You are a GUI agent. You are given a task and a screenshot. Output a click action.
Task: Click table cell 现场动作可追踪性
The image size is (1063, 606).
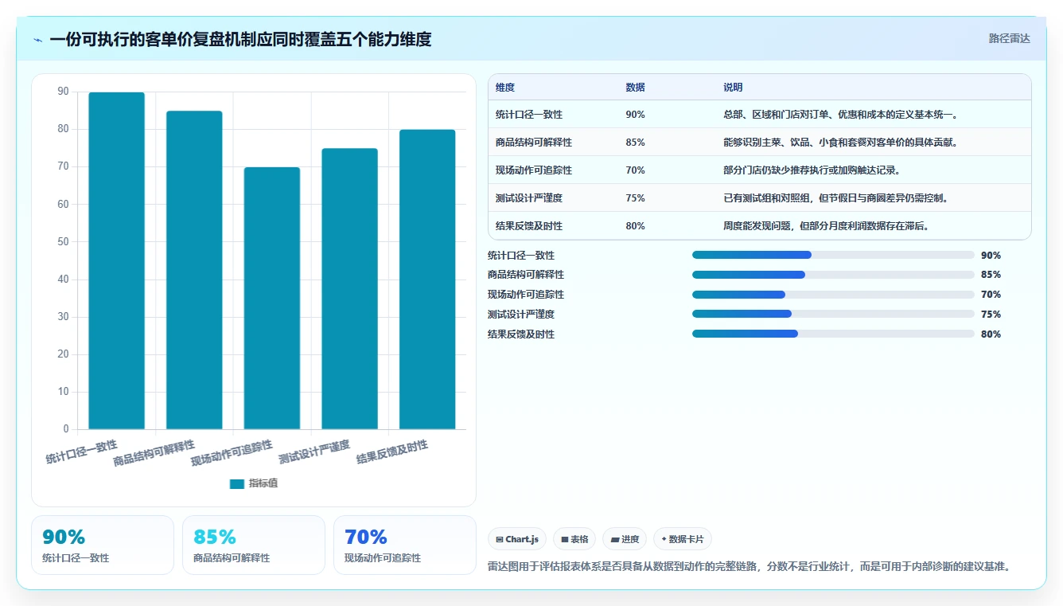[x=534, y=170]
